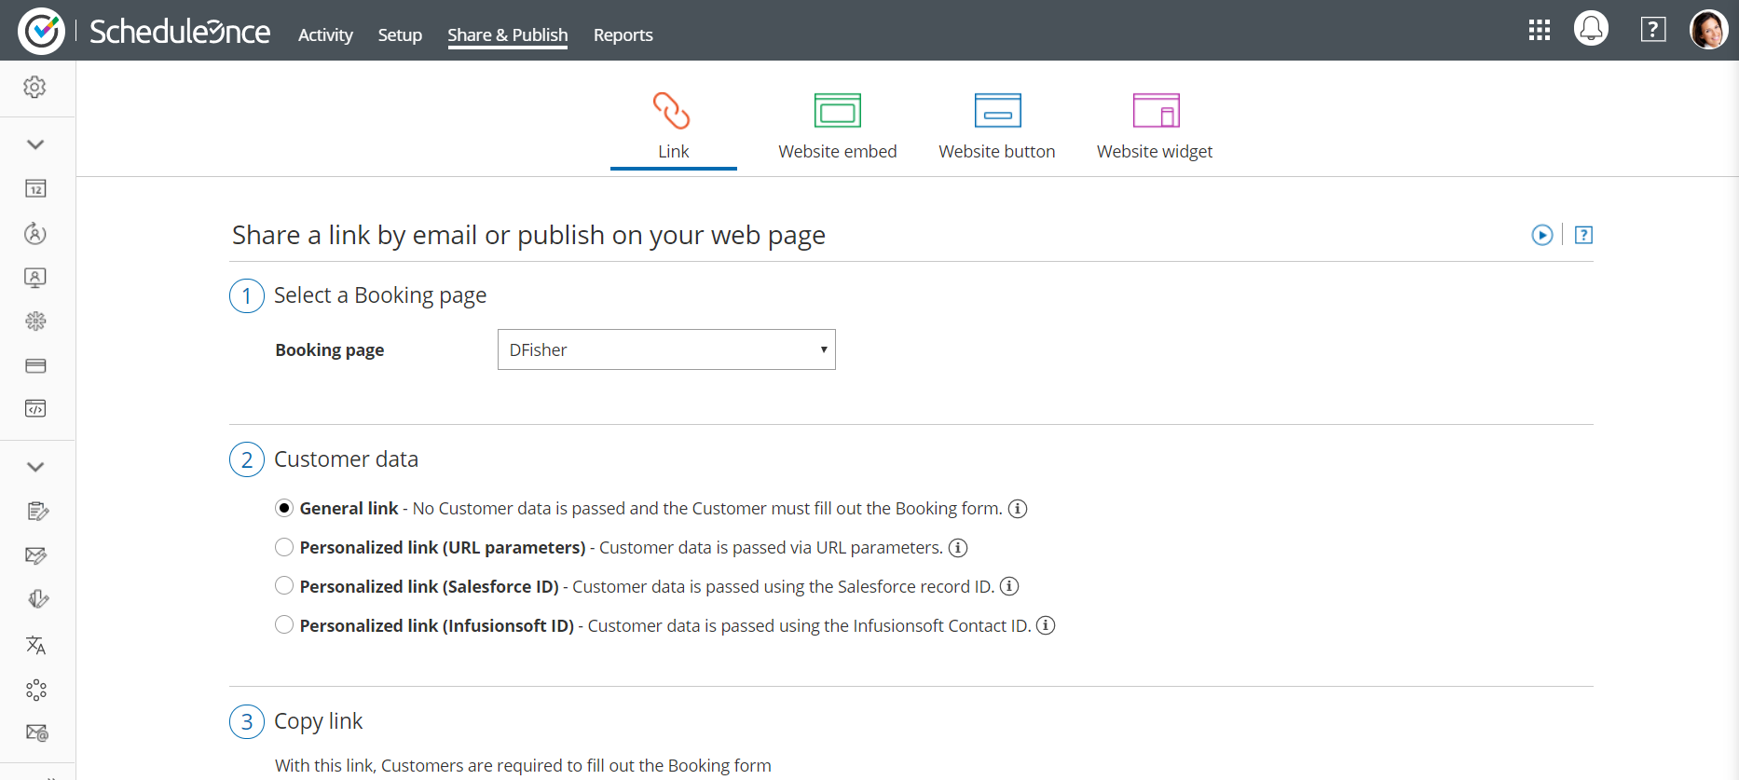Click the code window sidebar icon
The height and width of the screenshot is (780, 1739).
tap(35, 408)
